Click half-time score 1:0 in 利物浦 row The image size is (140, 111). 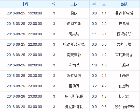(94, 65)
